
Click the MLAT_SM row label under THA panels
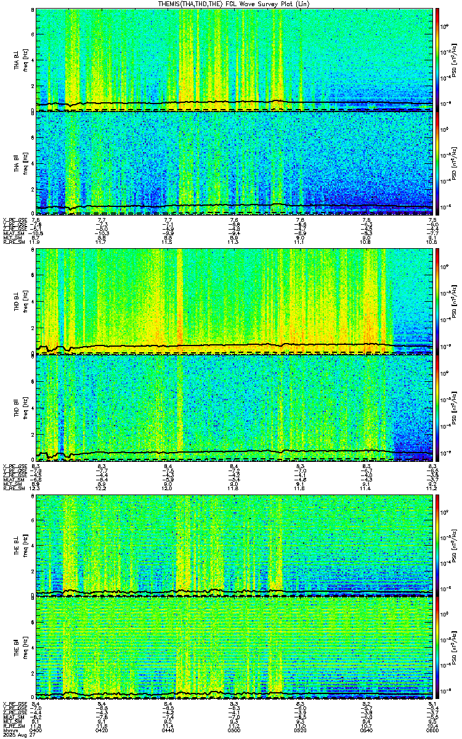13,234
